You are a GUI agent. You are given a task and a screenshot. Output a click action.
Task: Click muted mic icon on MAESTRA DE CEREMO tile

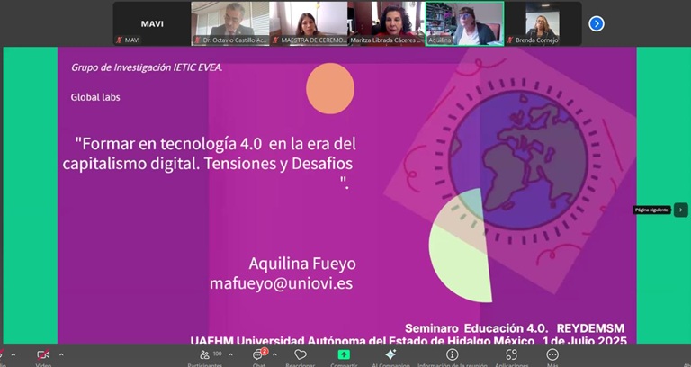(x=275, y=40)
